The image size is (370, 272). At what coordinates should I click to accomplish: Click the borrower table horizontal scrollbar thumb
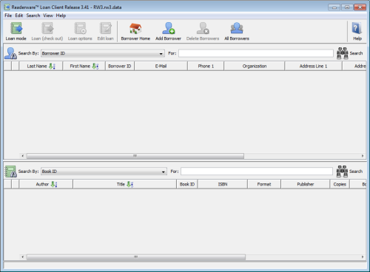(135, 156)
